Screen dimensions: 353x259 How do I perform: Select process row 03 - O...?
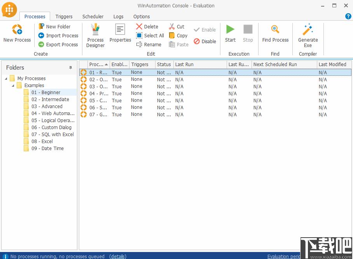click(215, 86)
